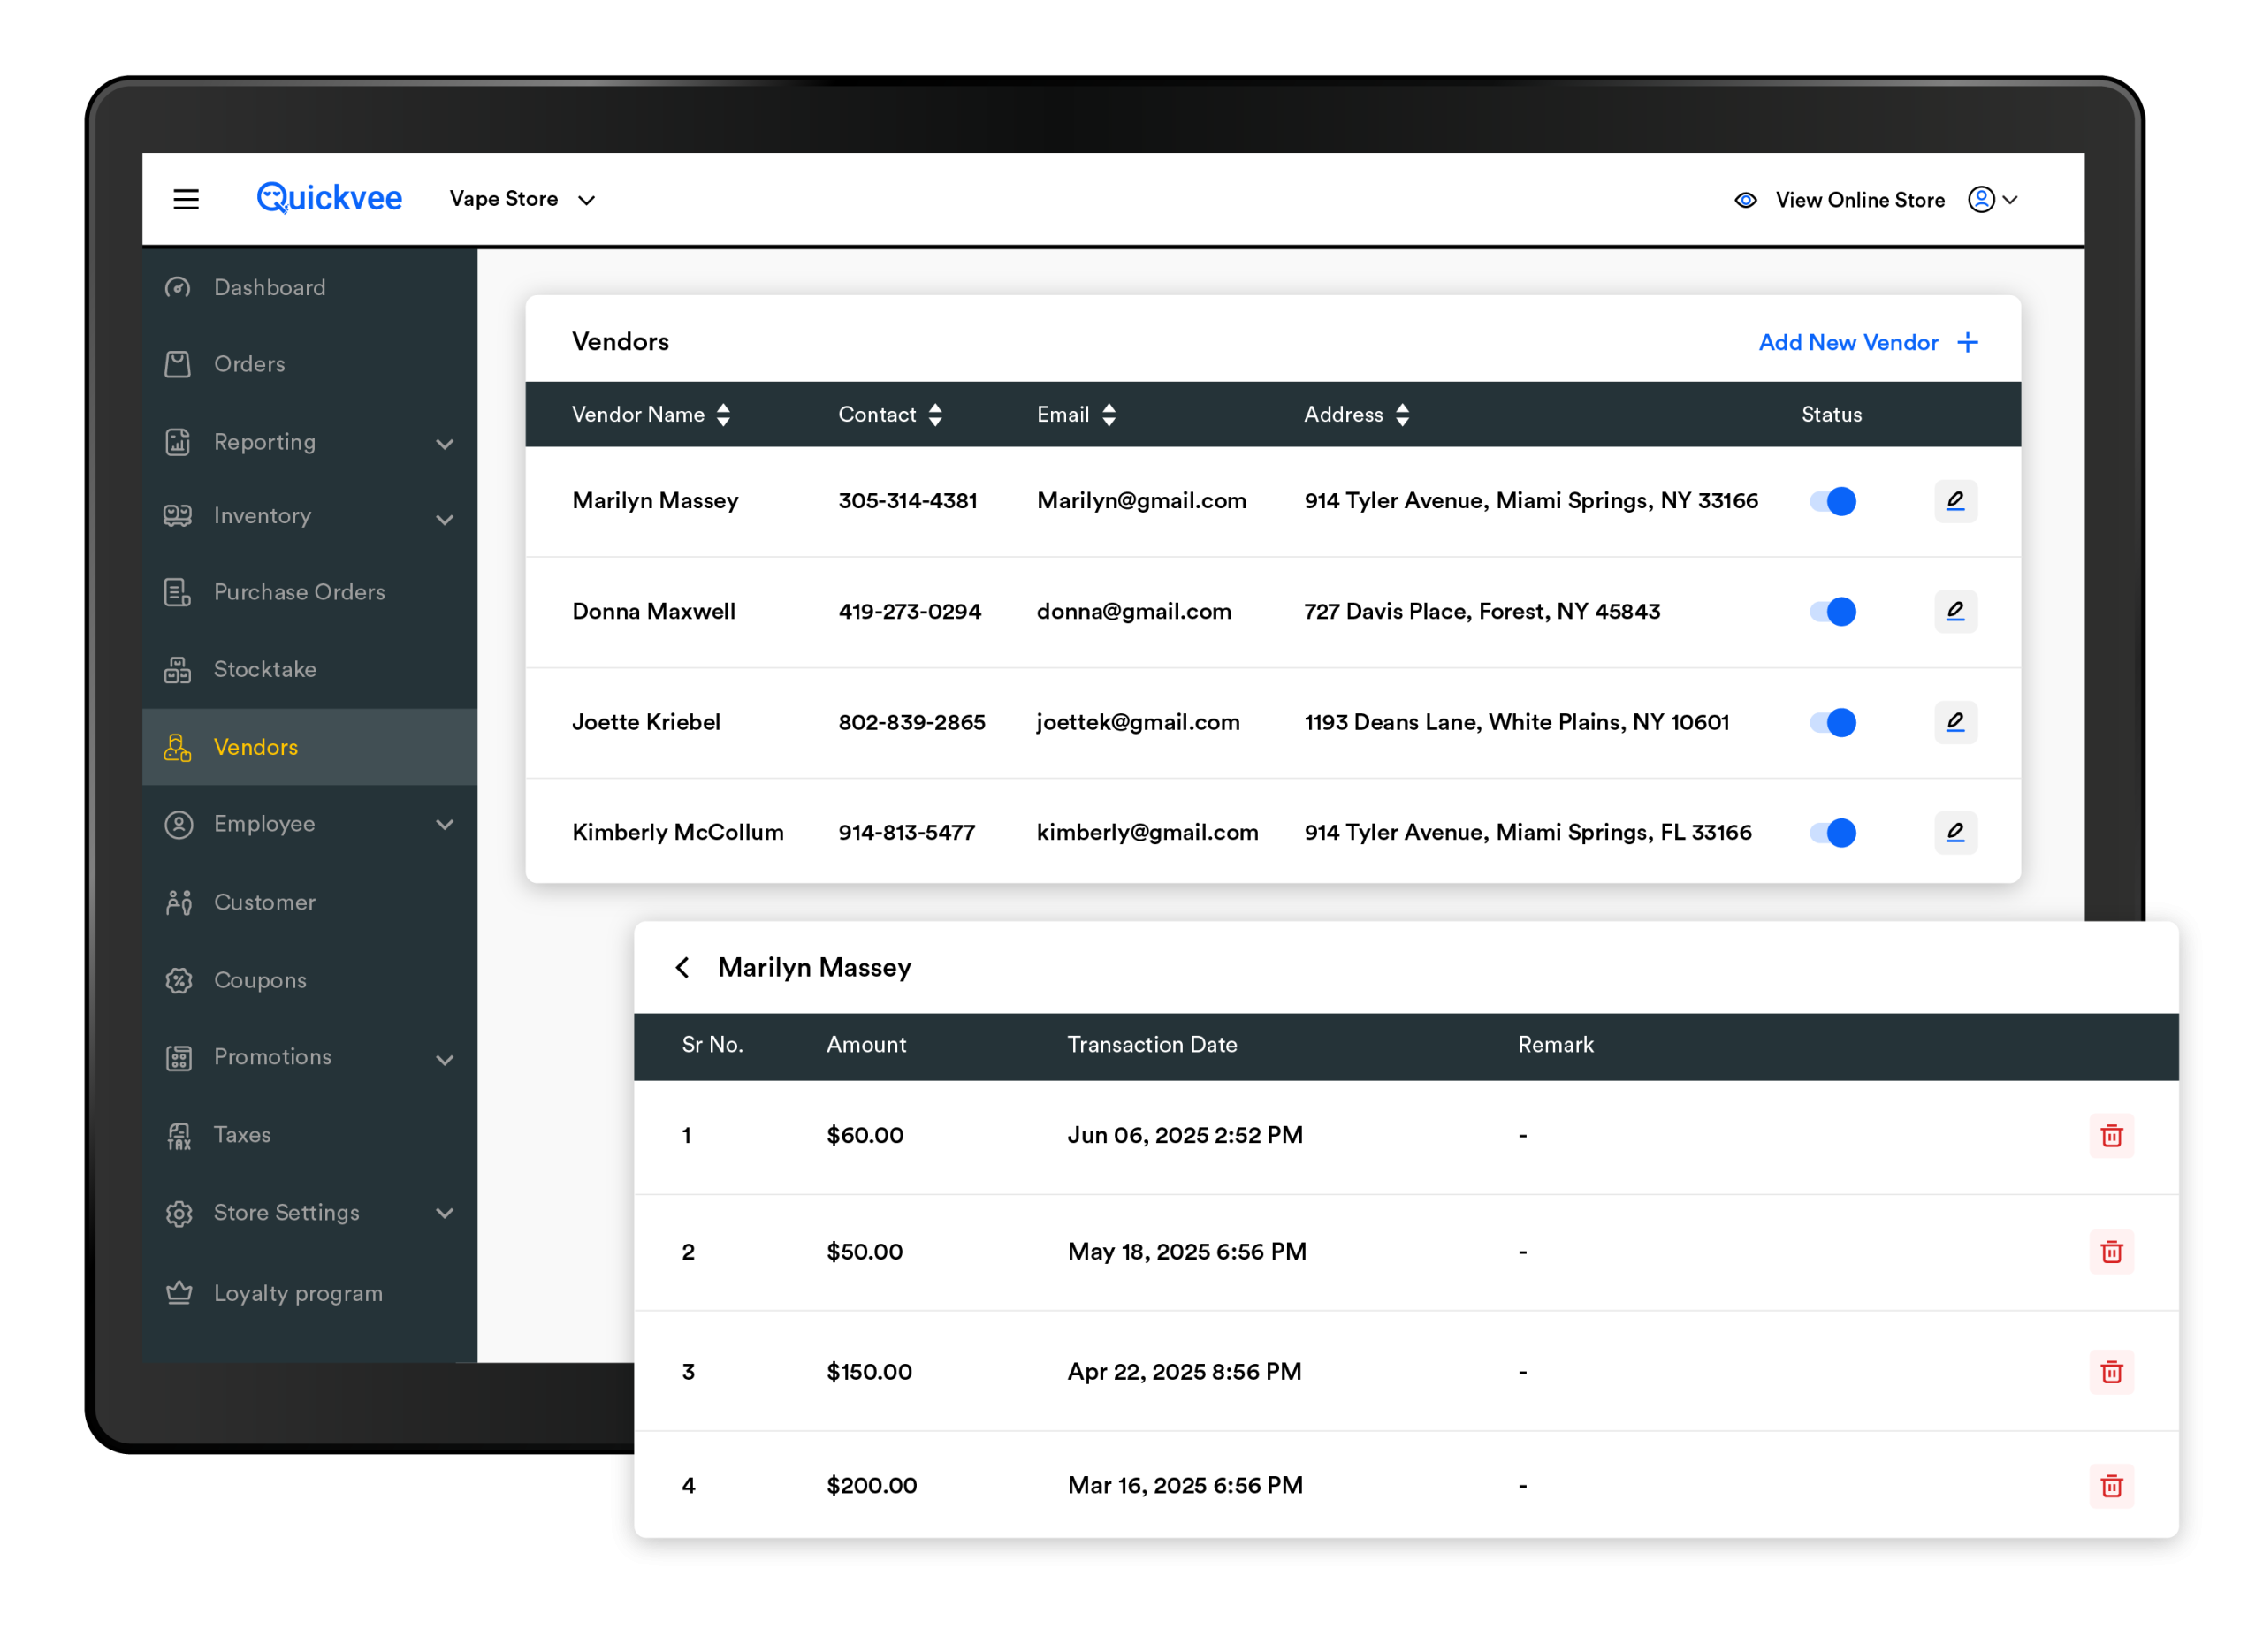Screen dimensions: 2263x1652
Task: Delete the $60.00 transaction with trash icon
Action: (2111, 1136)
